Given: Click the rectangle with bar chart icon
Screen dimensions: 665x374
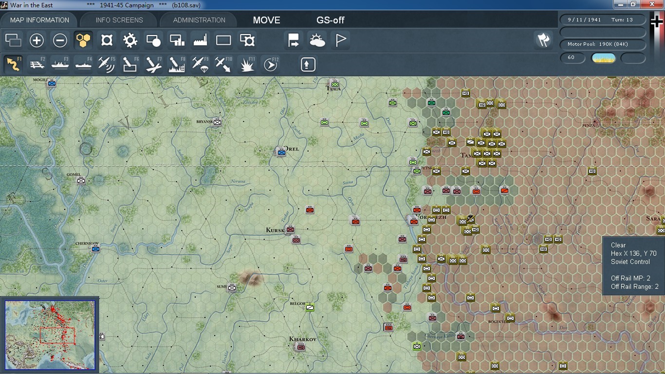Looking at the screenshot, I should pos(177,40).
